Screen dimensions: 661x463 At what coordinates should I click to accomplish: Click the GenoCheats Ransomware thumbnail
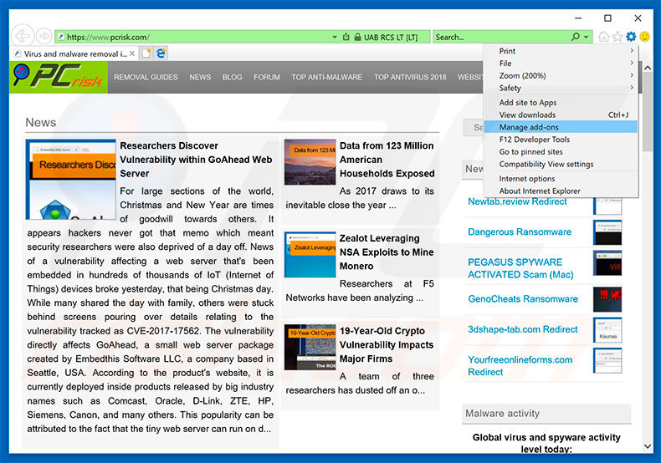[607, 299]
